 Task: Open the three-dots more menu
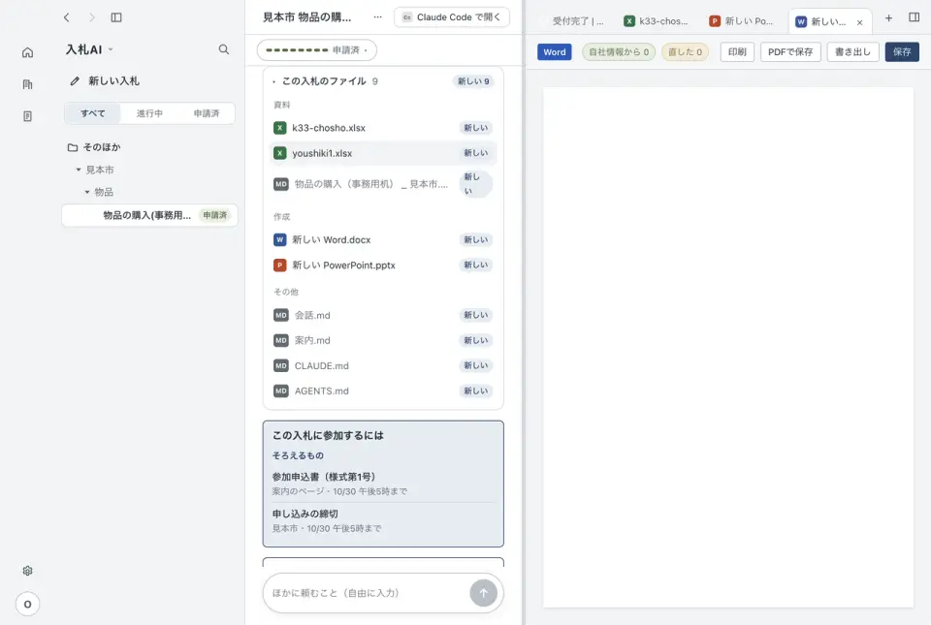point(377,17)
